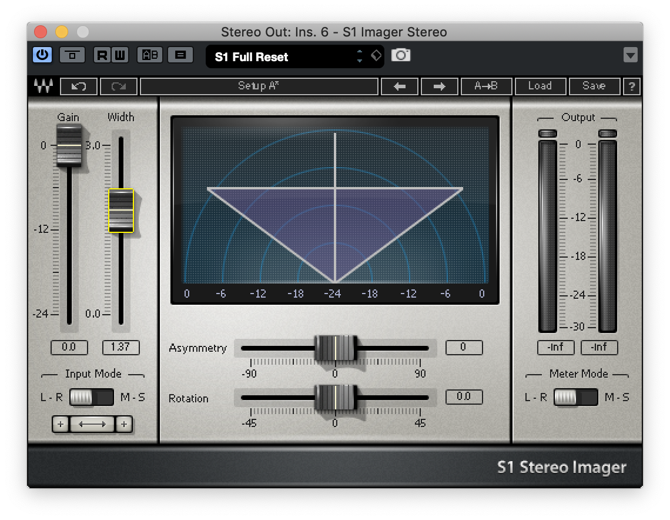Close the S1 Imager window

[x=41, y=32]
